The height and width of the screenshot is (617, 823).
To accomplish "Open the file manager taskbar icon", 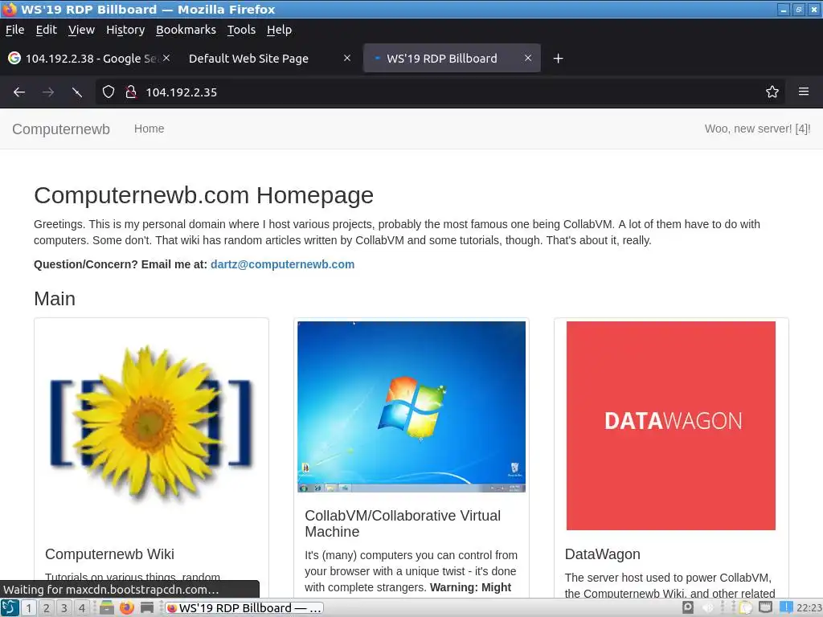I will tap(107, 607).
